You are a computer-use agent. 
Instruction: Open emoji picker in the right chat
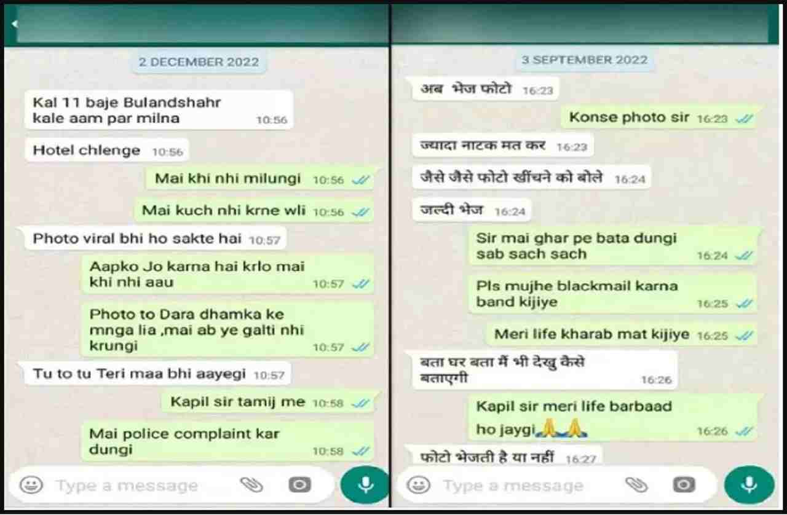tap(419, 486)
